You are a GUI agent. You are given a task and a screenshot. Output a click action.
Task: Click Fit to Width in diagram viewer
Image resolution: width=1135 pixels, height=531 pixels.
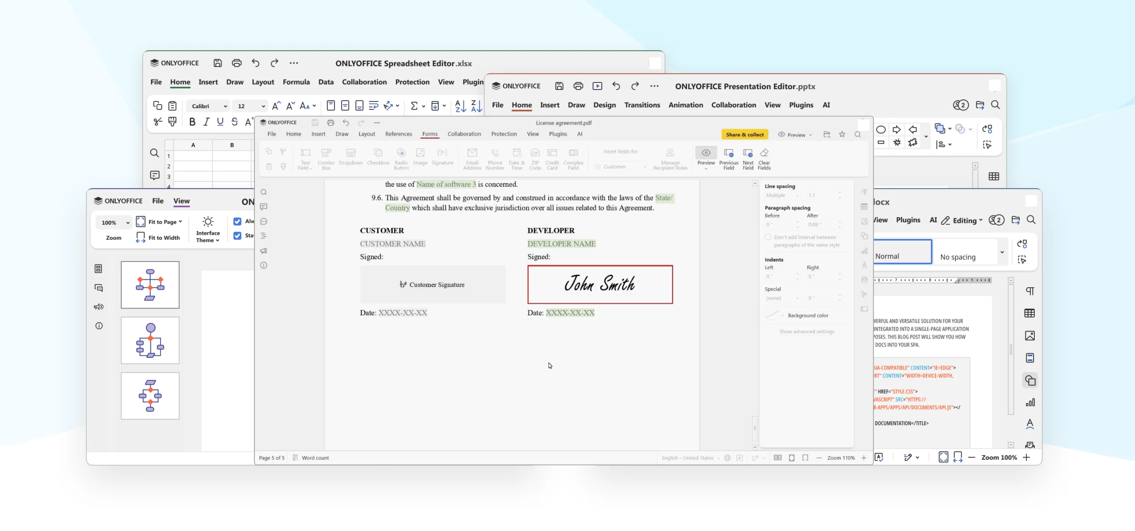point(158,238)
